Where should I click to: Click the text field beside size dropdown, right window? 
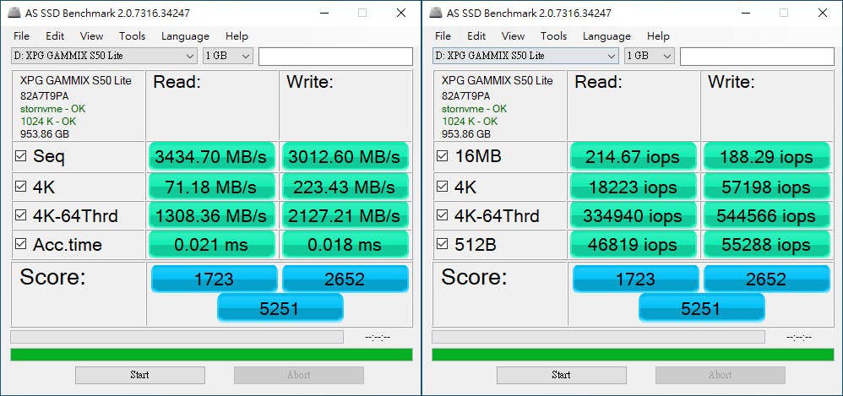757,57
